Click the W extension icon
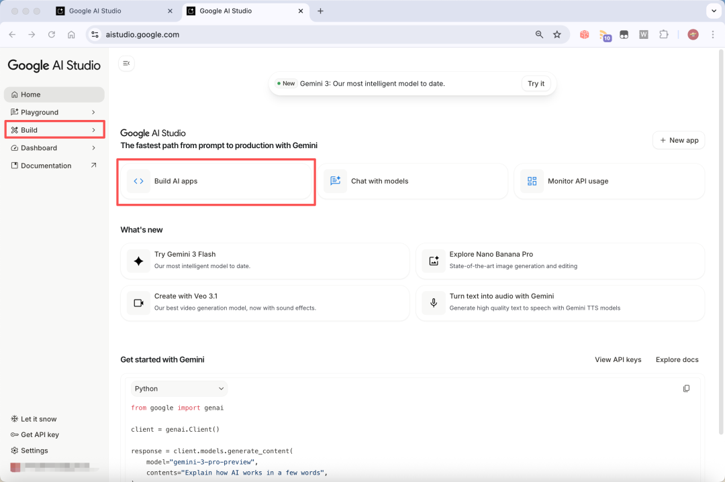725x482 pixels. [644, 35]
